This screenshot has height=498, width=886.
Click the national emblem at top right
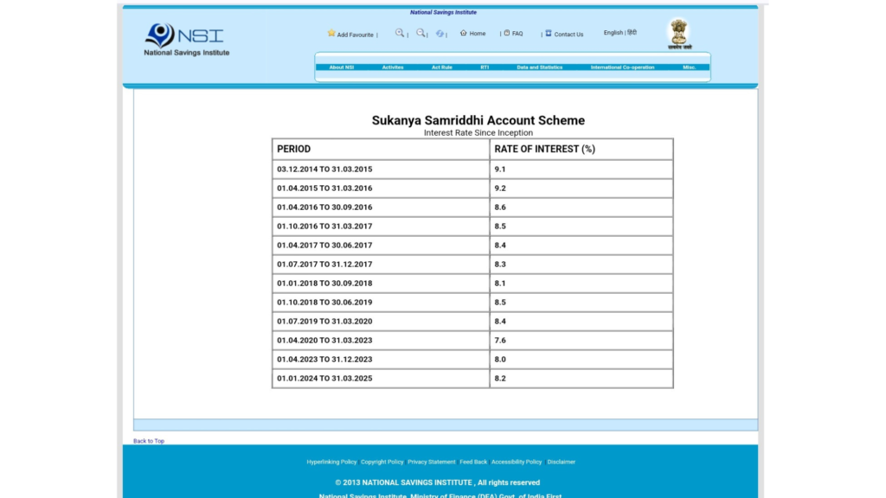click(679, 33)
